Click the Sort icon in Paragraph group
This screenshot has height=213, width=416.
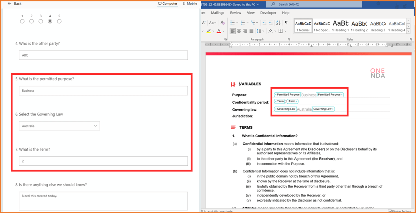[278, 23]
